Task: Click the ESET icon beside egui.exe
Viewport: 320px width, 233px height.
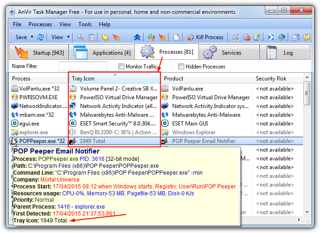Action: pyautogui.click(x=15, y=124)
